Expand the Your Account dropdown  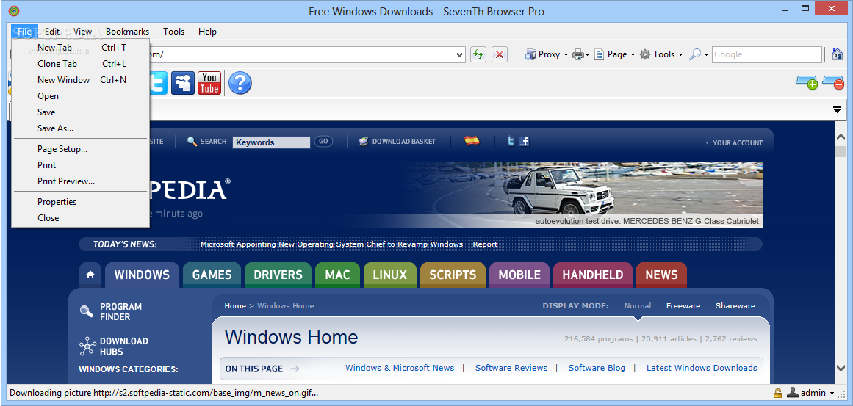click(734, 142)
